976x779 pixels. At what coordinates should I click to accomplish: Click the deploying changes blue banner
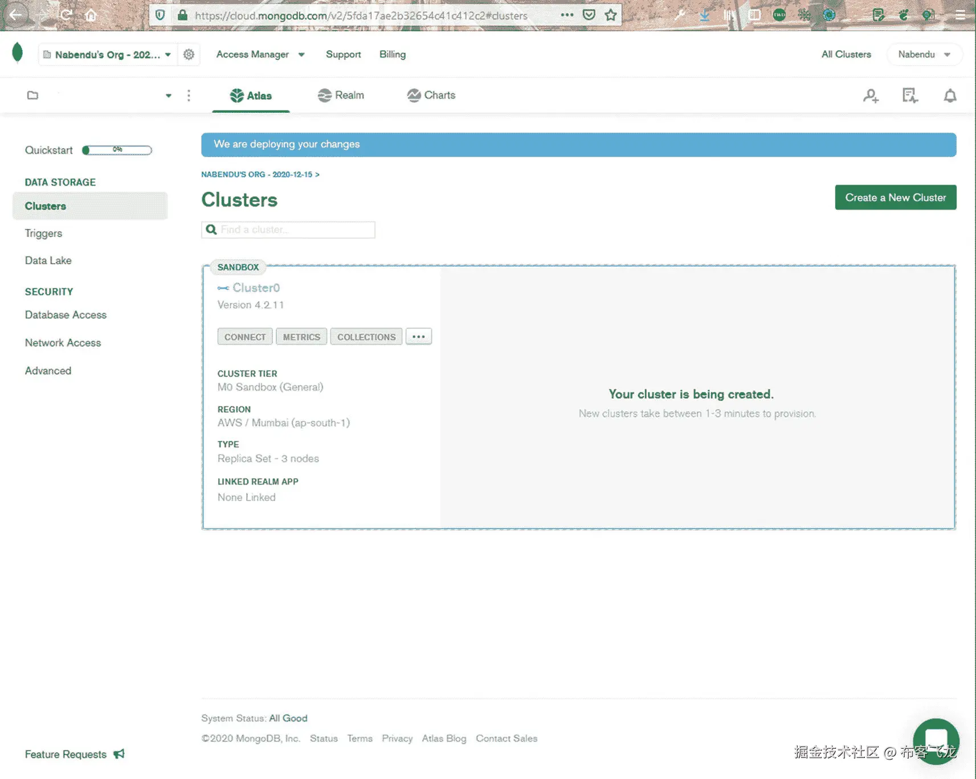(579, 145)
